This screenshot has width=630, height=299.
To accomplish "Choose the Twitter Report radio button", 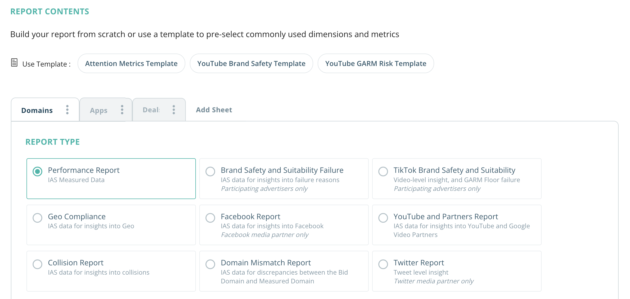I will pyautogui.click(x=383, y=264).
